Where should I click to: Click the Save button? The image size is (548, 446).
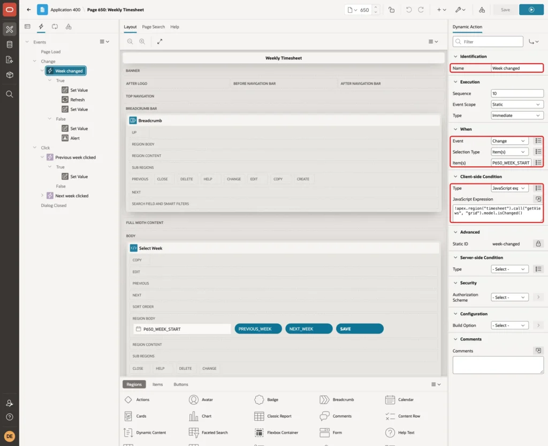pos(505,10)
